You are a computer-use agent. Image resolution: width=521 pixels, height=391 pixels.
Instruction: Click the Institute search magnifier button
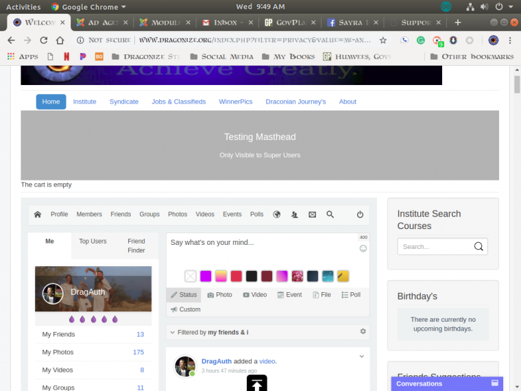click(x=478, y=246)
